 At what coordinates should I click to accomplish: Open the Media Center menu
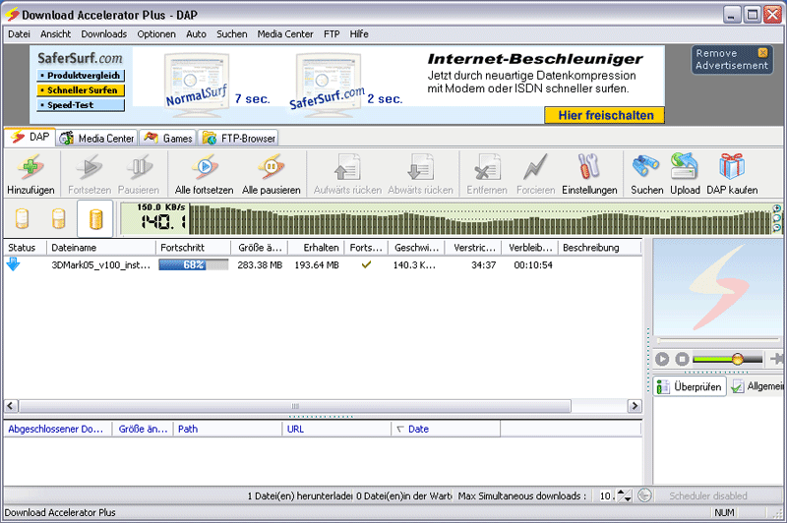285,34
